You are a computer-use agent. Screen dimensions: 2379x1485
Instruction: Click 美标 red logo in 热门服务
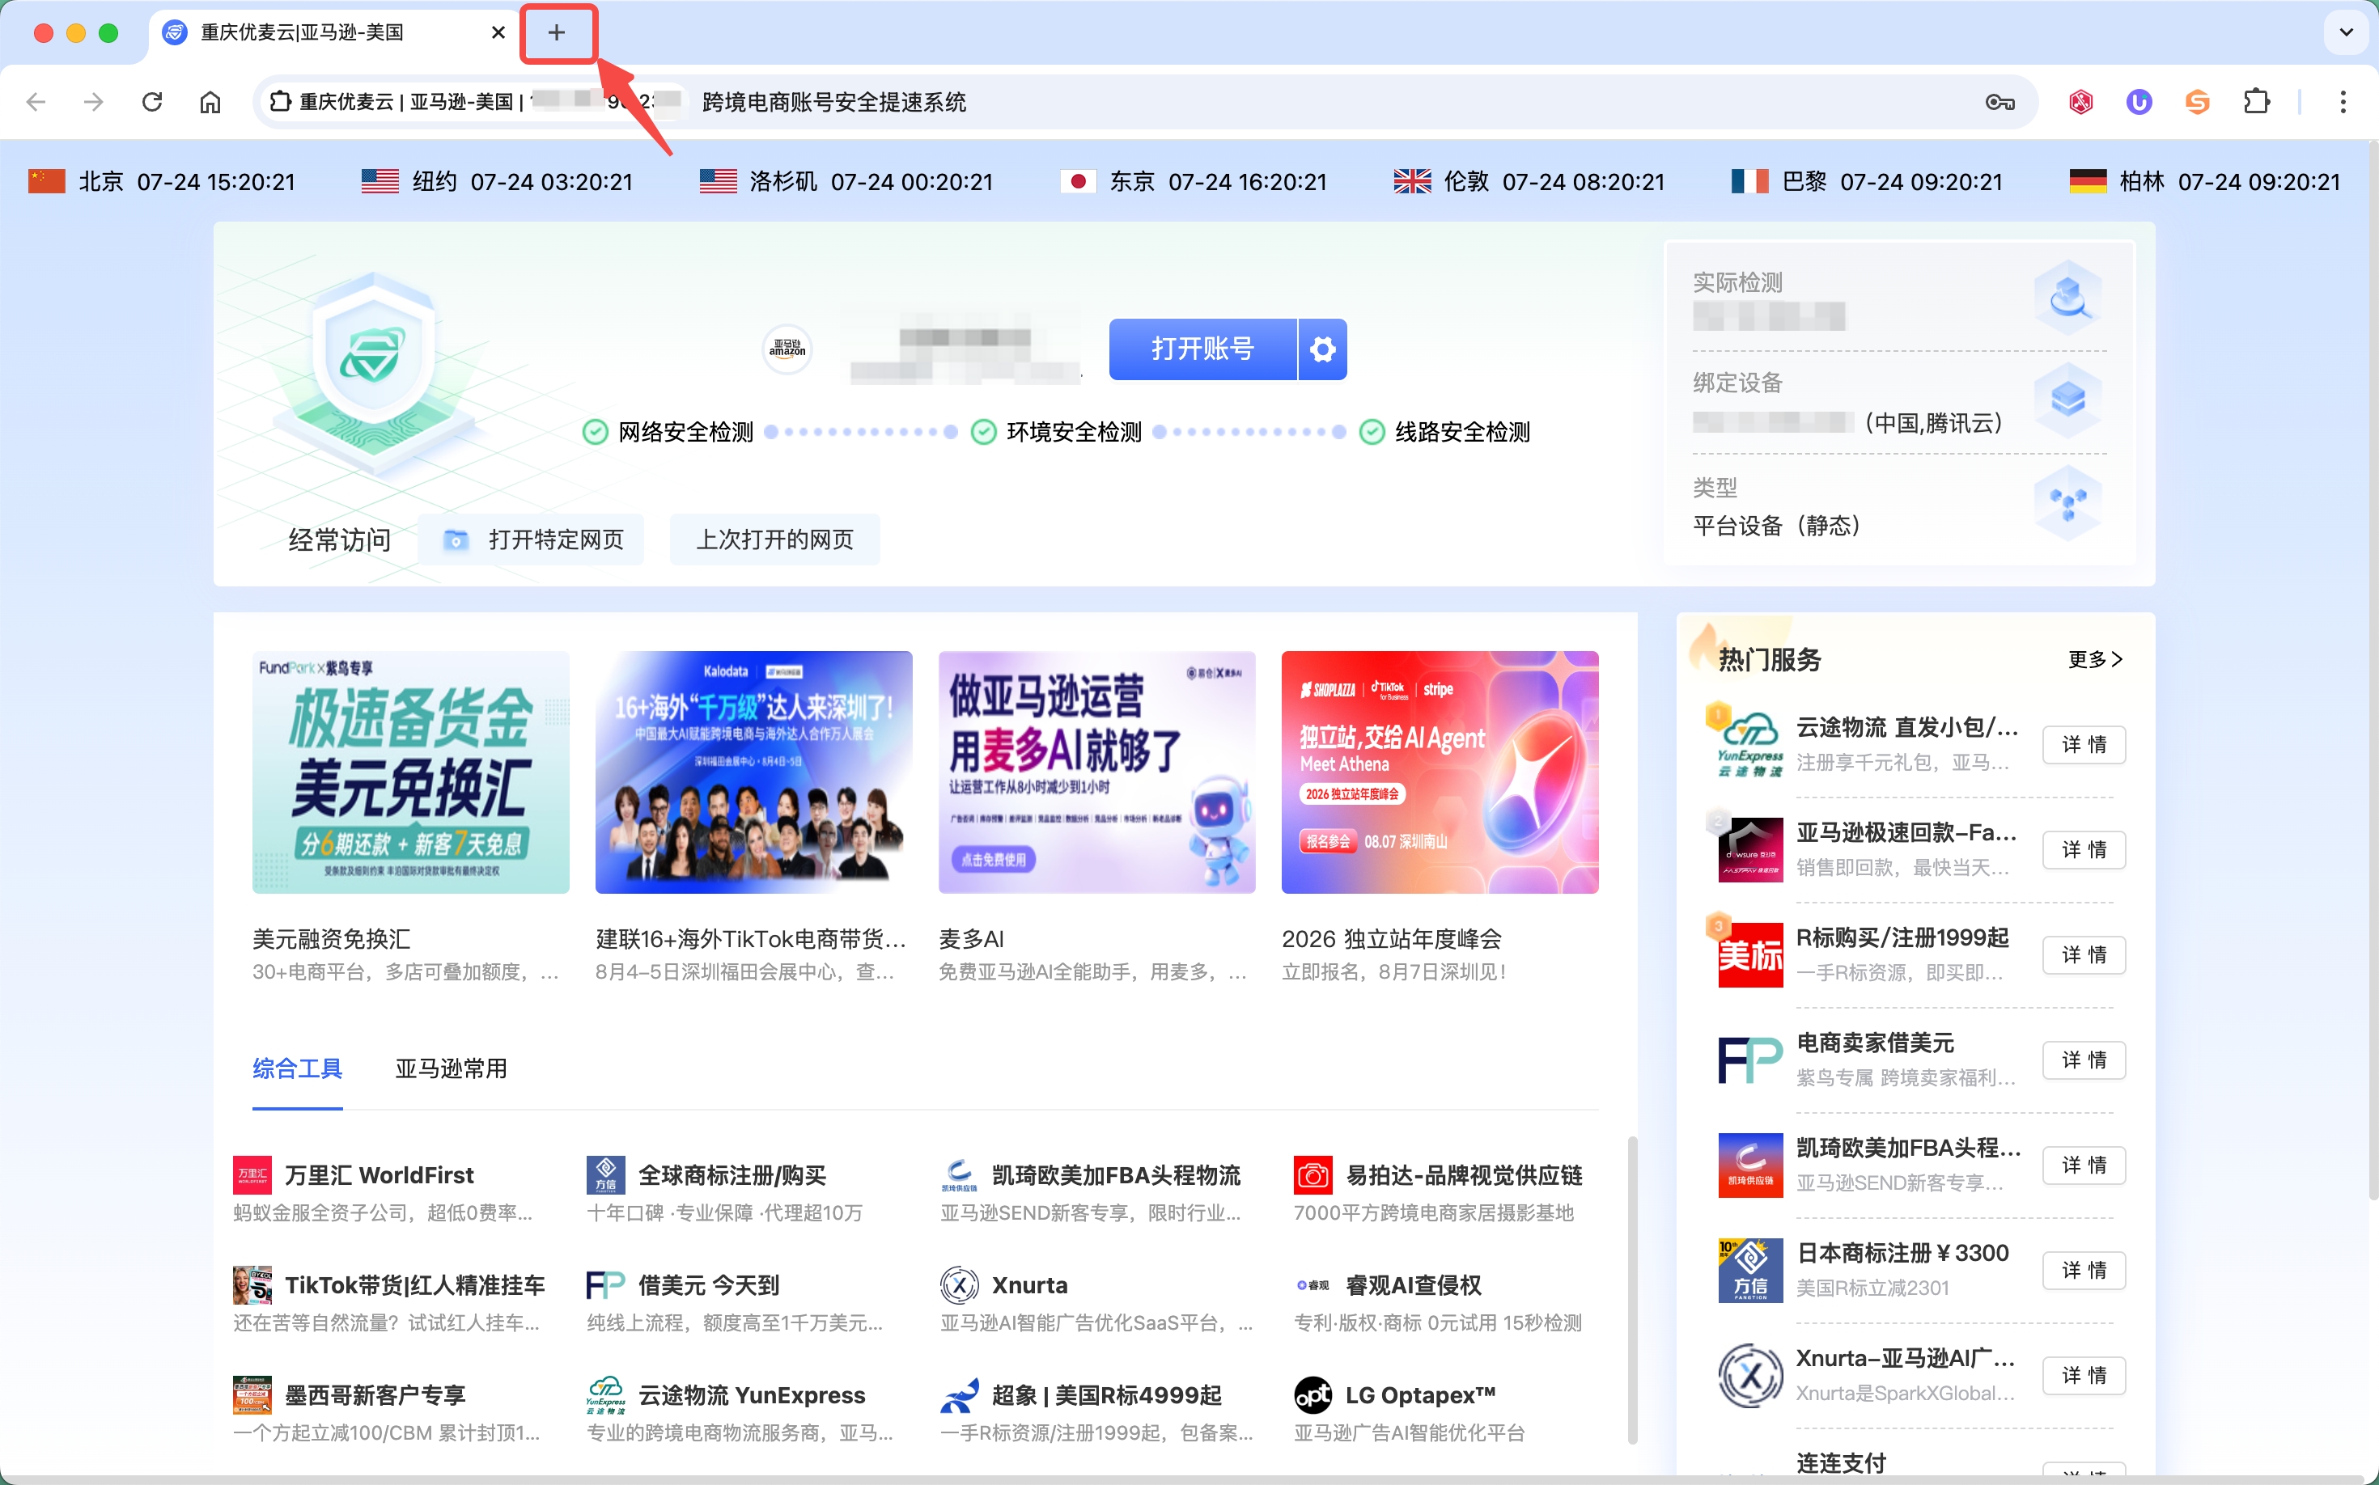[1750, 954]
